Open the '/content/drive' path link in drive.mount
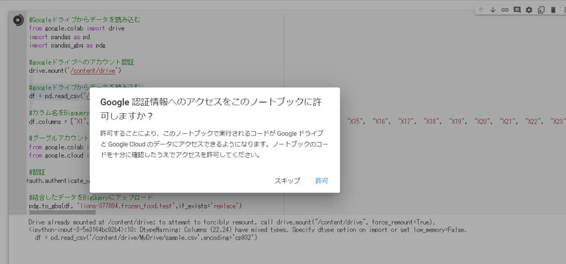566x264 pixels. coord(94,71)
